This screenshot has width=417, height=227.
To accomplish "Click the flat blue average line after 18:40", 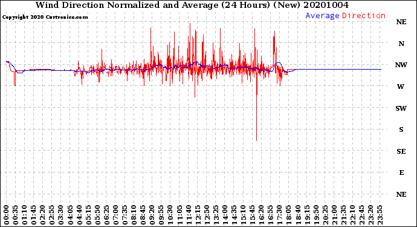I will (x=338, y=69).
